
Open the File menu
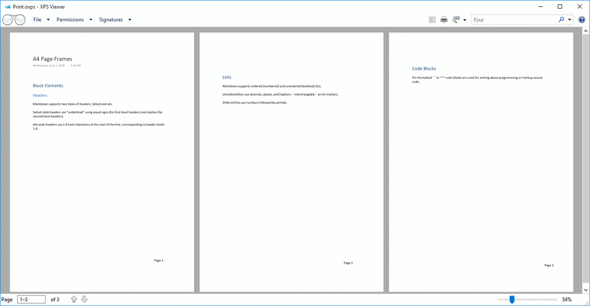point(37,19)
